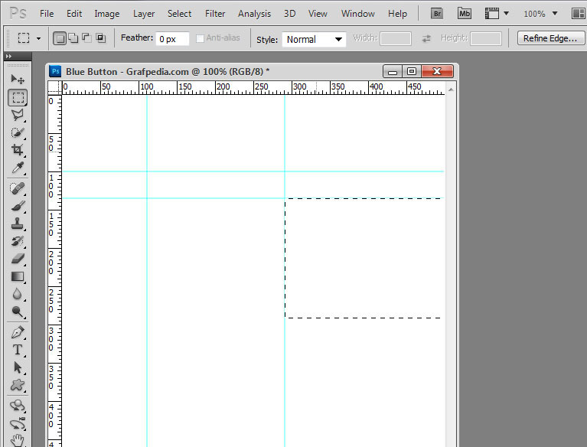
Task: Select the History Brush tool
Action: (18, 241)
